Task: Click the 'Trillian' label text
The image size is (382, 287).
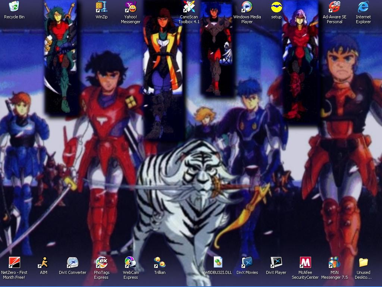Action: click(160, 272)
